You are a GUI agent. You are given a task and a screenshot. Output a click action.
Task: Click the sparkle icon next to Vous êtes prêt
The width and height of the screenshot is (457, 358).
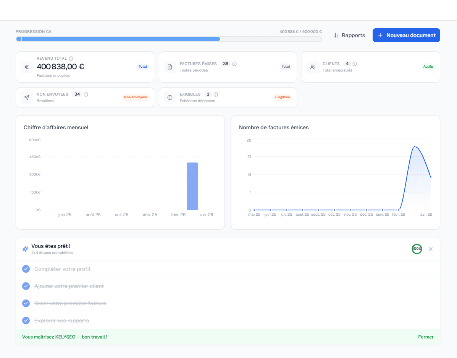[x=25, y=249]
